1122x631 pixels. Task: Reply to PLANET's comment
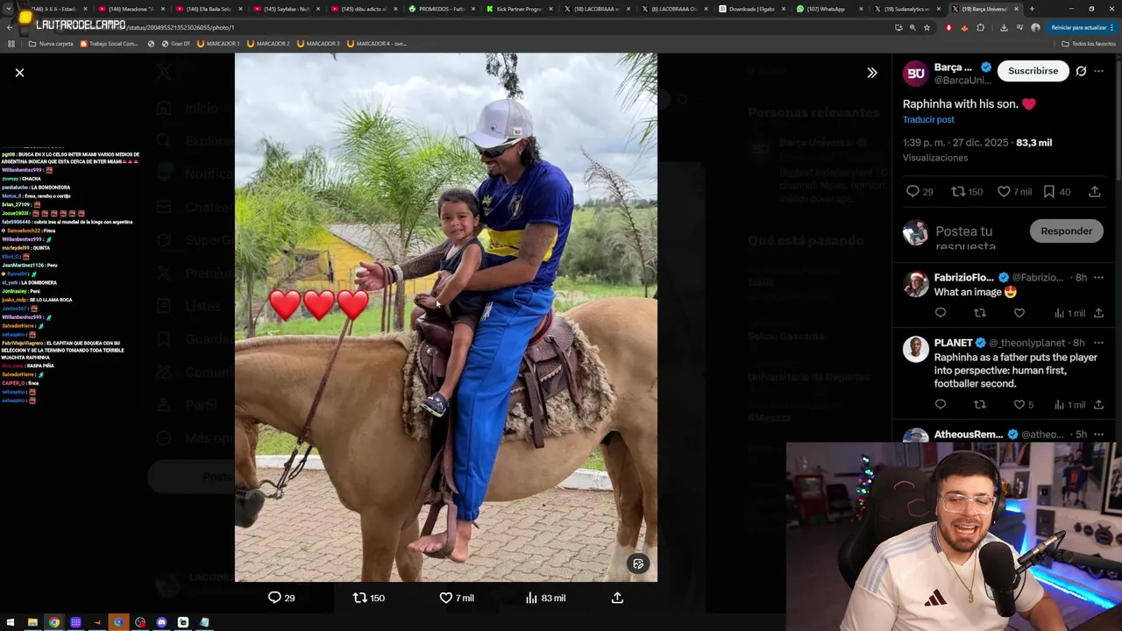pyautogui.click(x=941, y=405)
